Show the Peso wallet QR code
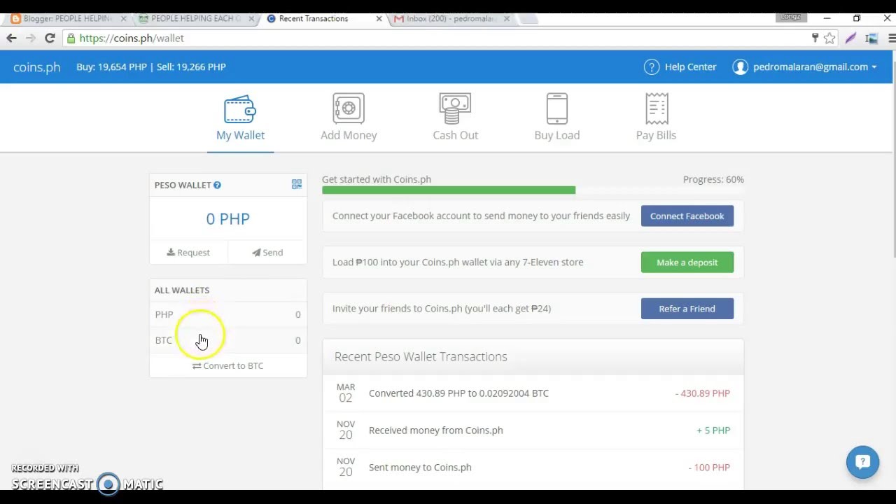896x504 pixels. point(297,184)
